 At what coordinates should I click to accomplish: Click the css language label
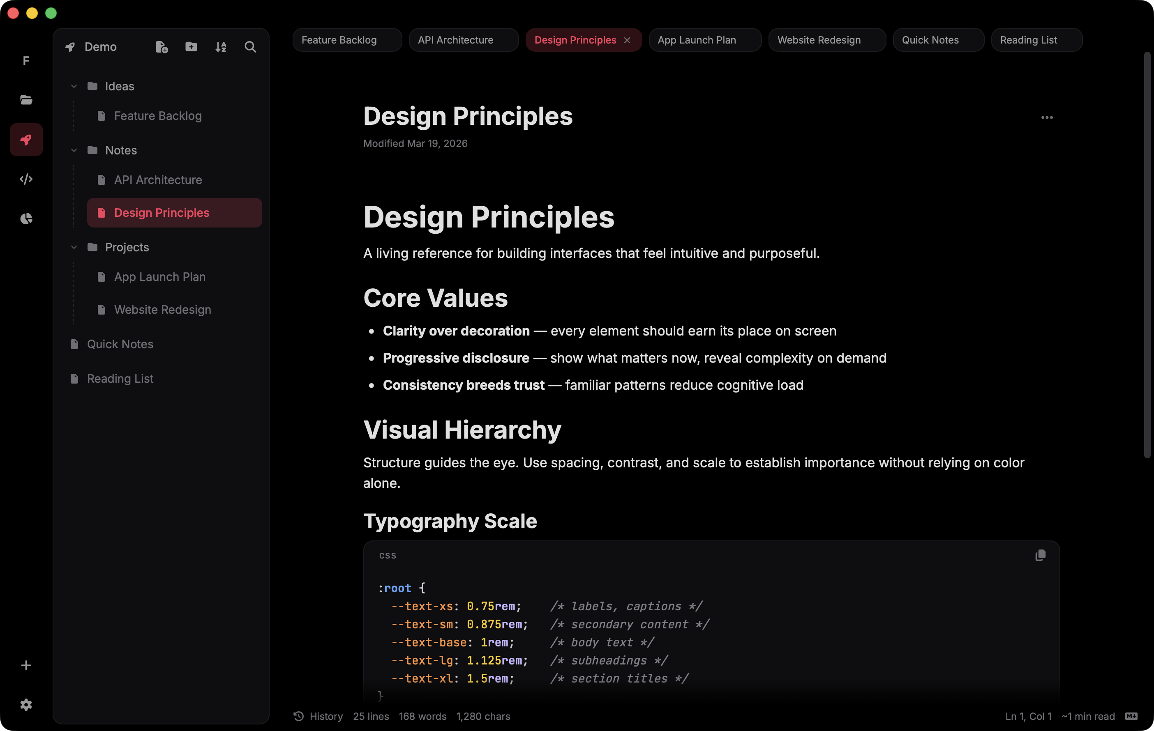(x=387, y=555)
